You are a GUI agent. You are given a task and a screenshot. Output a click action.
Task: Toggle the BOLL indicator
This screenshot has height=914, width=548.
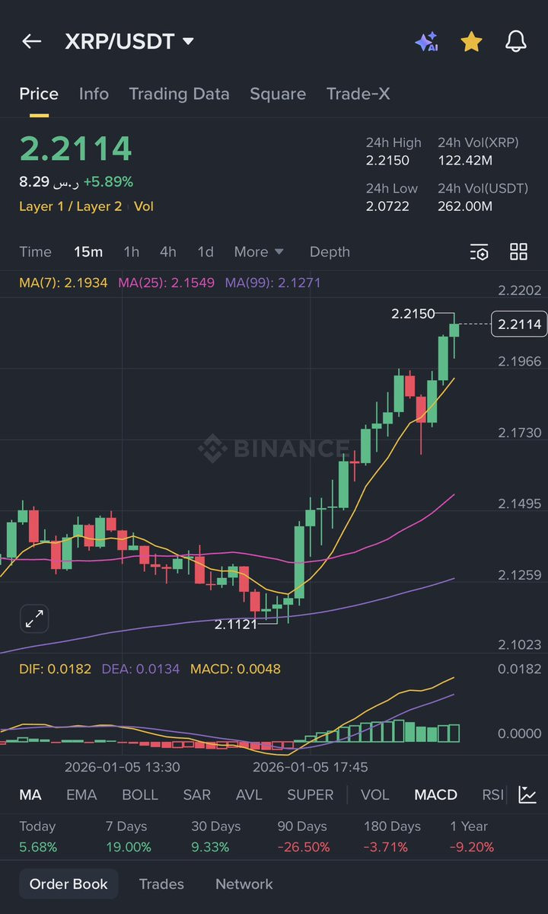click(140, 795)
